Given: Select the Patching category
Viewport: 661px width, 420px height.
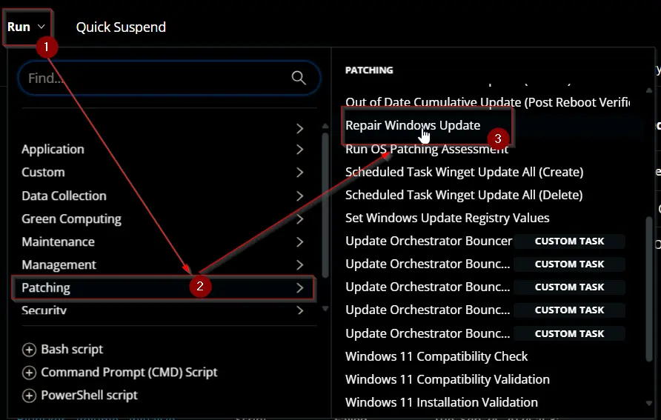Looking at the screenshot, I should click(163, 287).
